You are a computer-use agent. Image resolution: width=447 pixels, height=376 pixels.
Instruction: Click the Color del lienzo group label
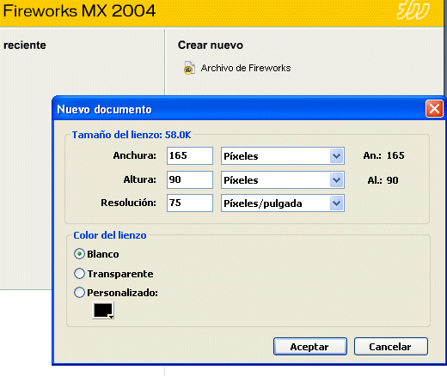click(x=110, y=235)
